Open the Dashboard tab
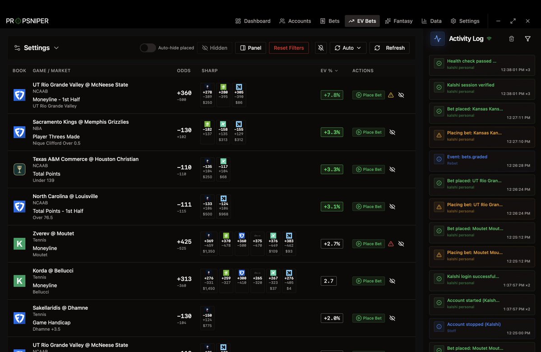 (253, 21)
